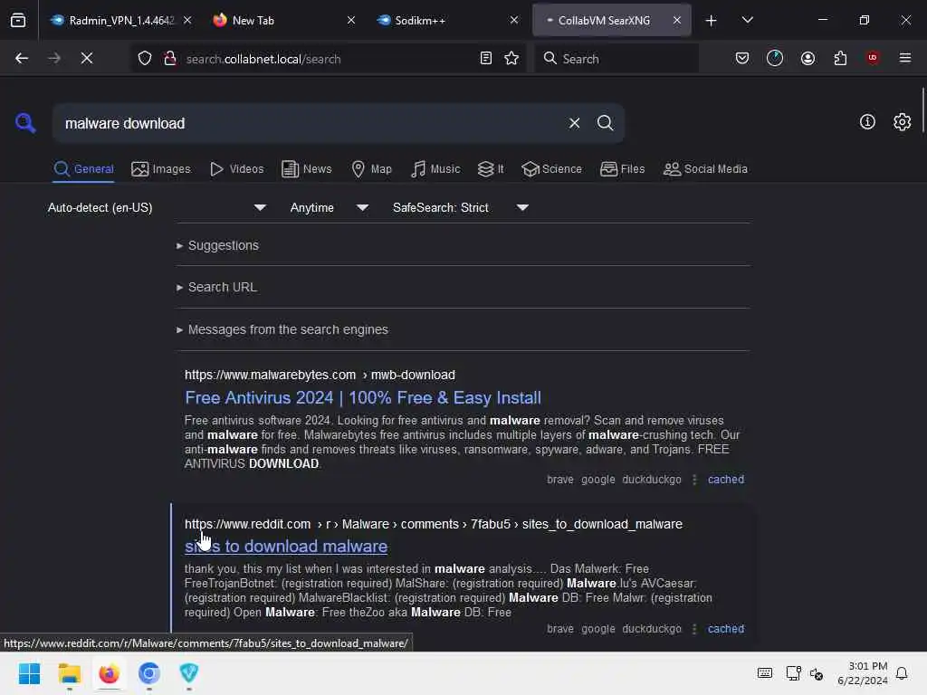This screenshot has width=927, height=695.
Task: Click the page vertical scrollbar
Action: pos(922,110)
